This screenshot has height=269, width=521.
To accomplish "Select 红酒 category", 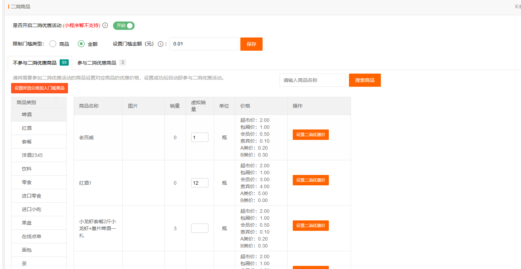I will coord(39,128).
